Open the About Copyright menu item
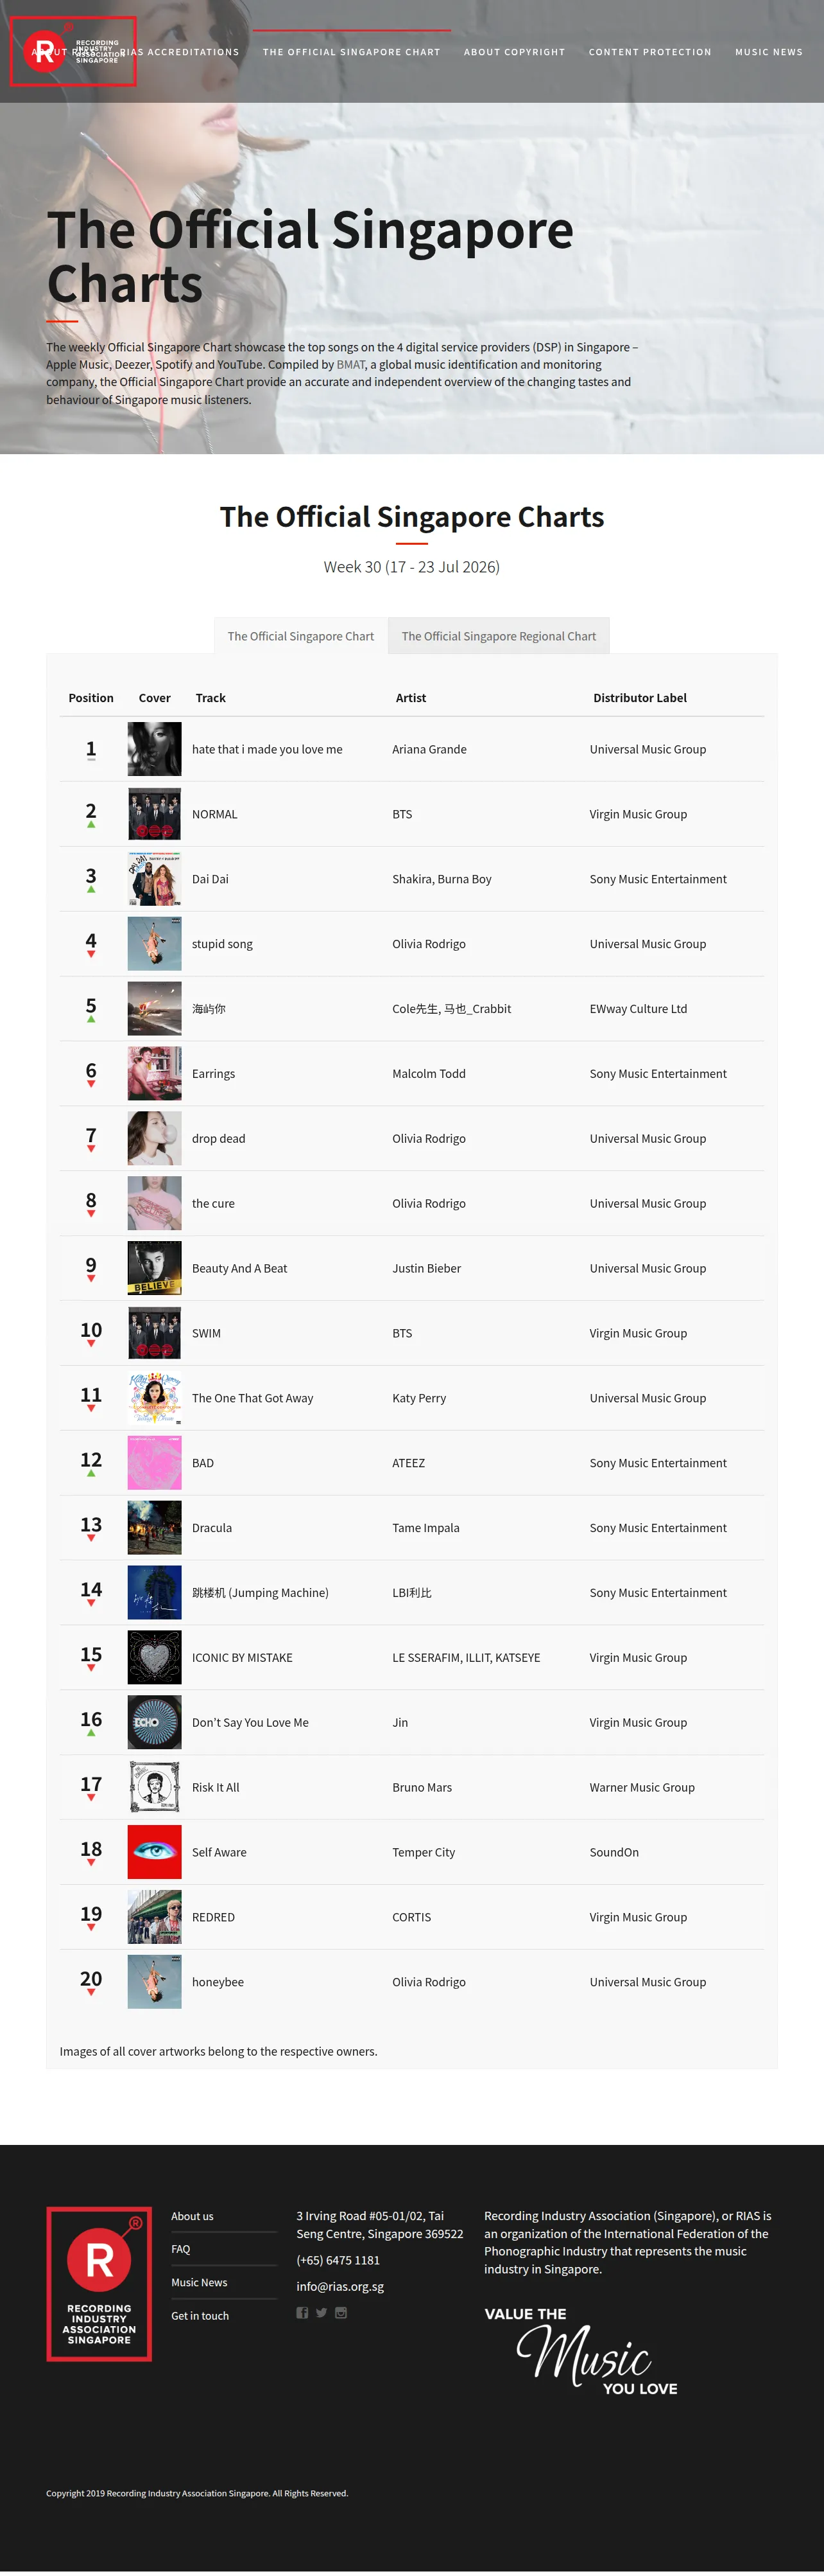The height and width of the screenshot is (2576, 824). pyautogui.click(x=515, y=52)
